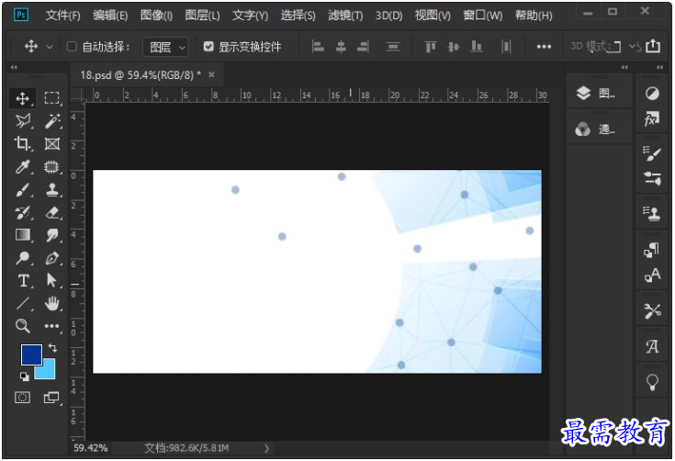
Task: Distribute horizontally button in options bar
Action: (506, 46)
